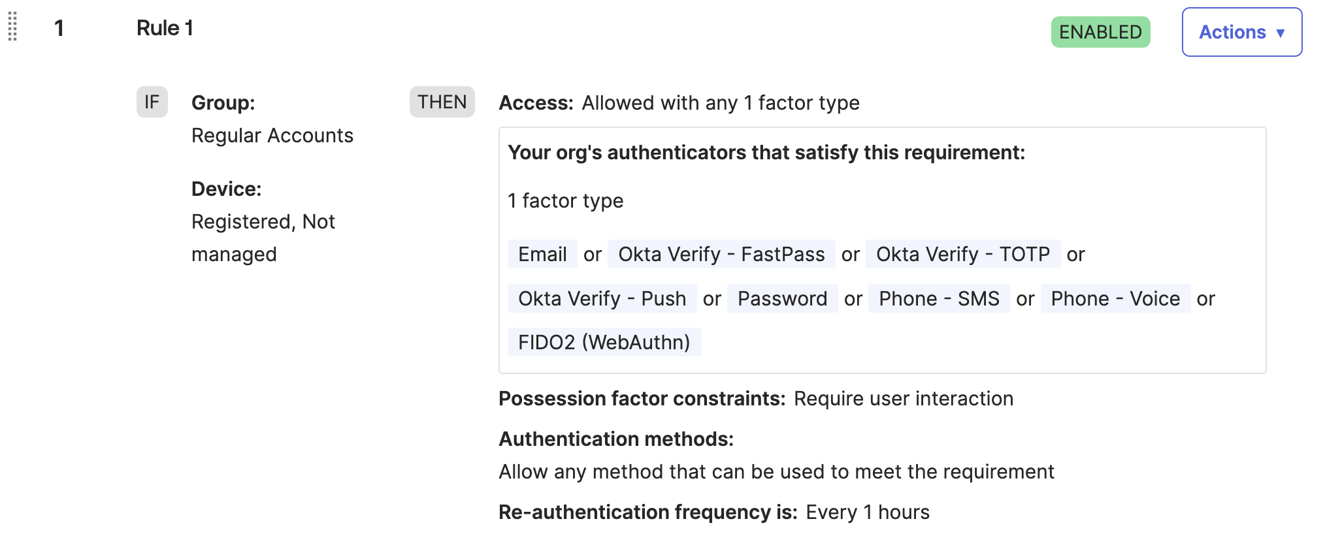Select the Rule 1 title
The height and width of the screenshot is (534, 1325).
[x=164, y=27]
